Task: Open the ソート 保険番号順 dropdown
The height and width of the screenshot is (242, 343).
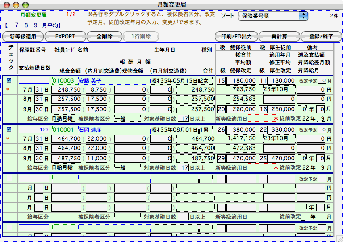Action: click(x=273, y=16)
